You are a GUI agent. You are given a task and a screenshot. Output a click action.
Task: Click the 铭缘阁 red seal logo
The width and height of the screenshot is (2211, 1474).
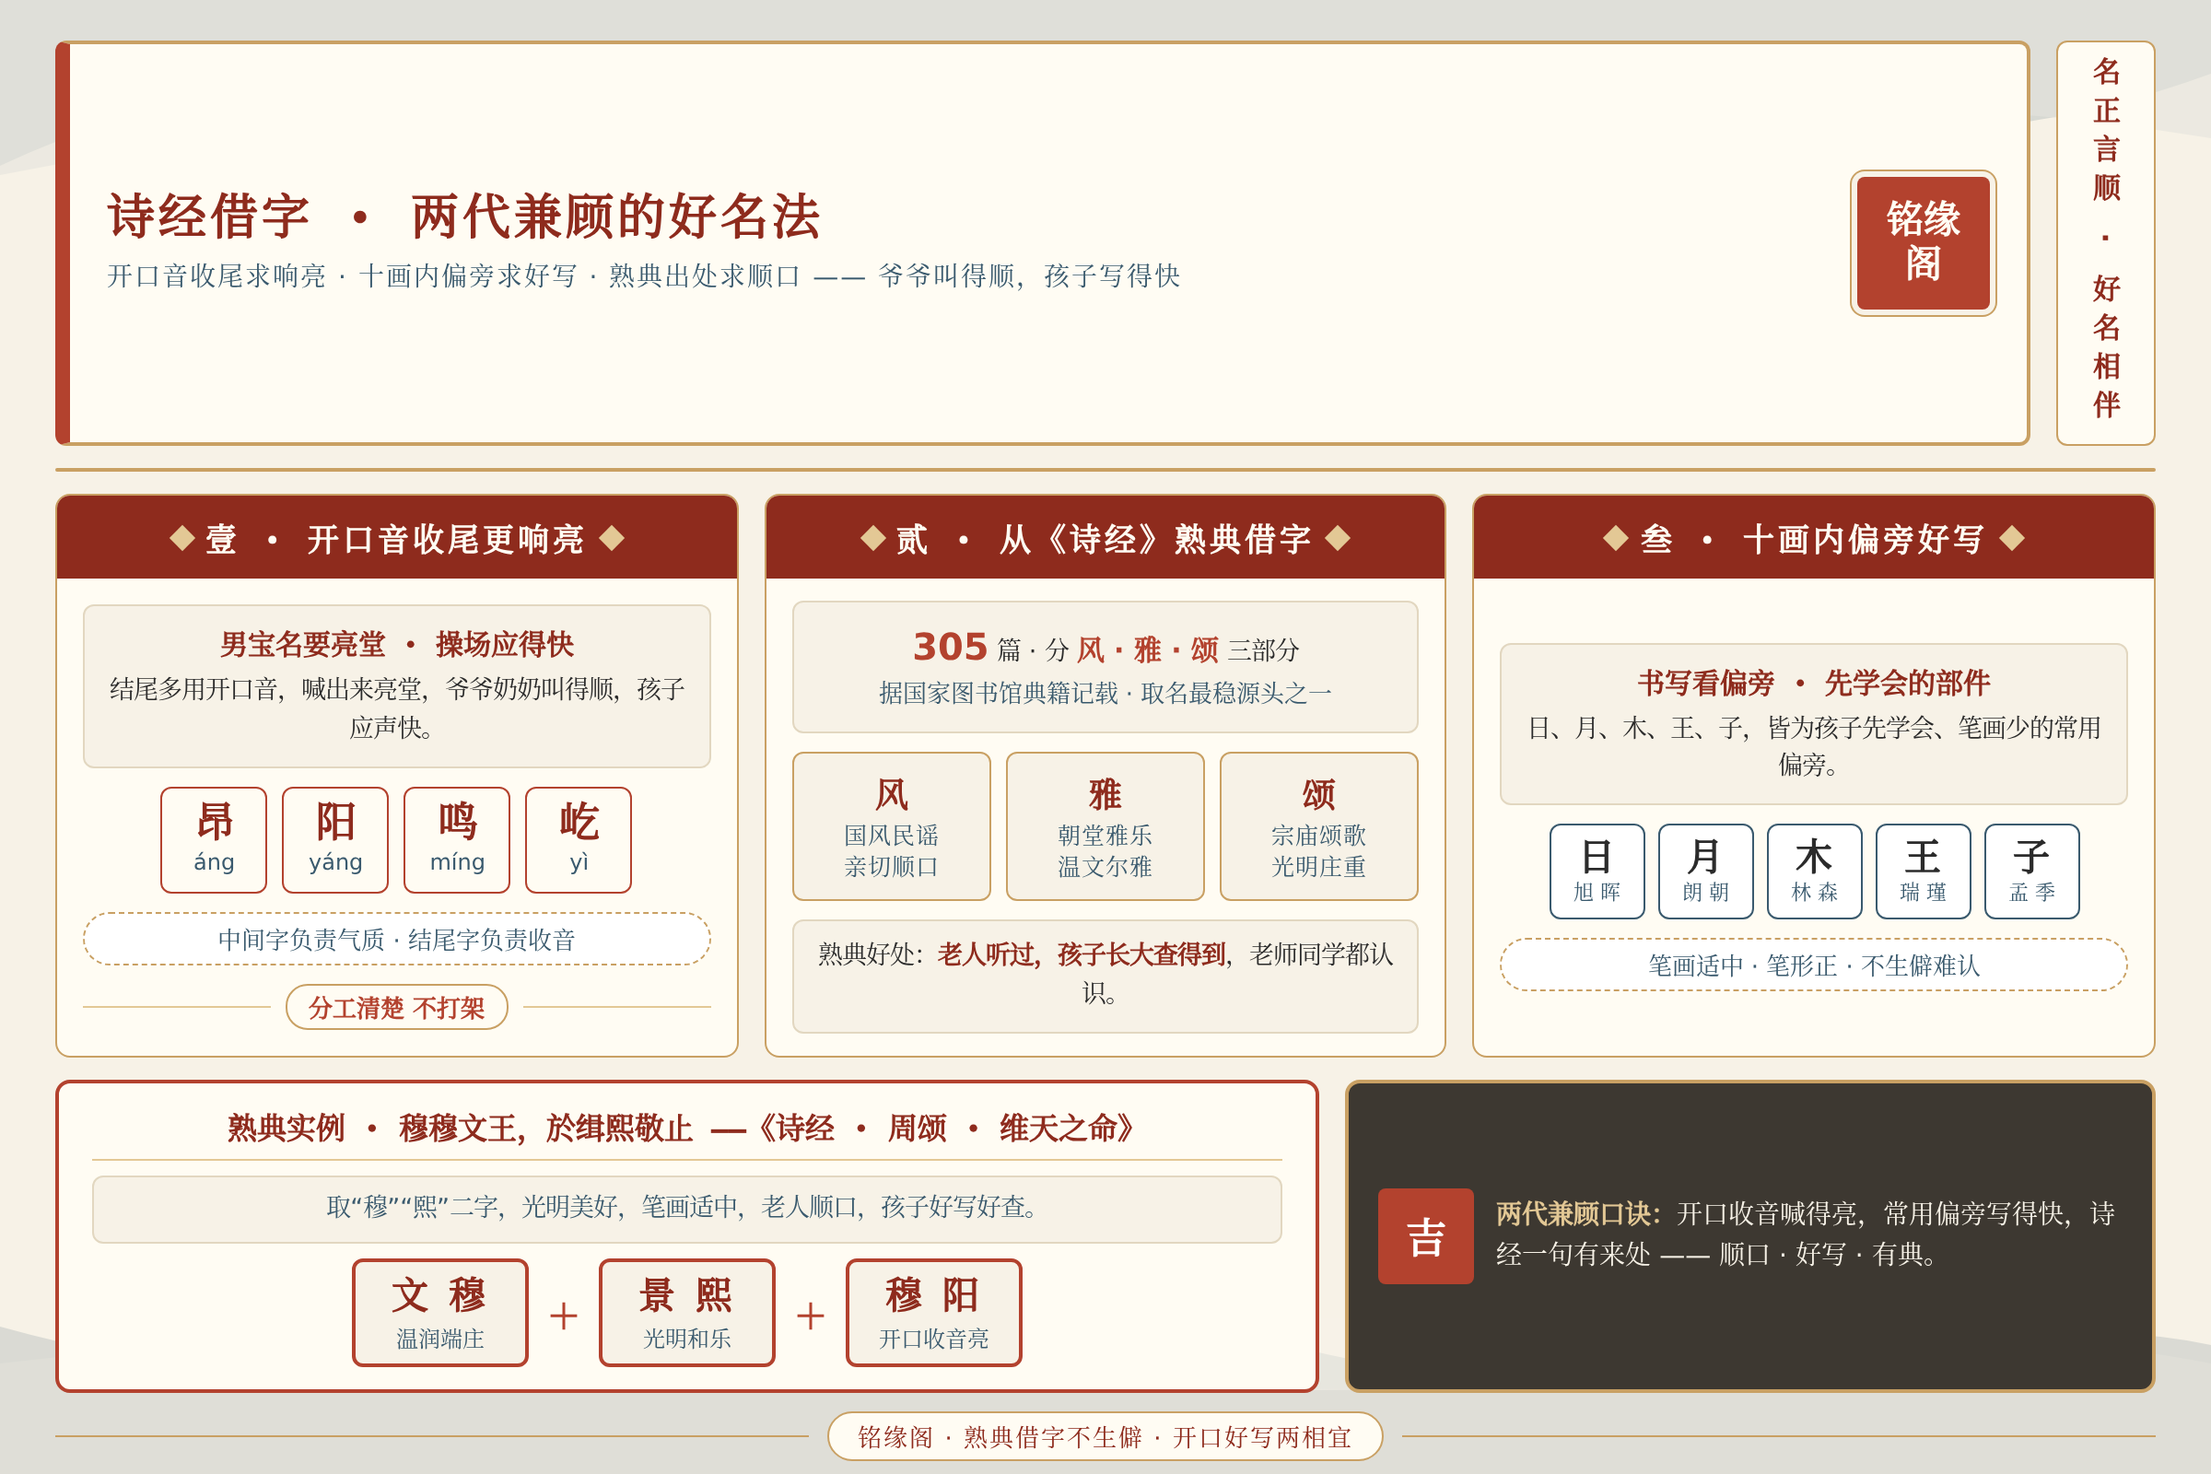tap(1923, 243)
